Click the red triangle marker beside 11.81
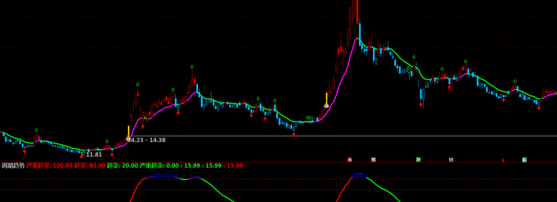557x202 pixels. [x=81, y=156]
